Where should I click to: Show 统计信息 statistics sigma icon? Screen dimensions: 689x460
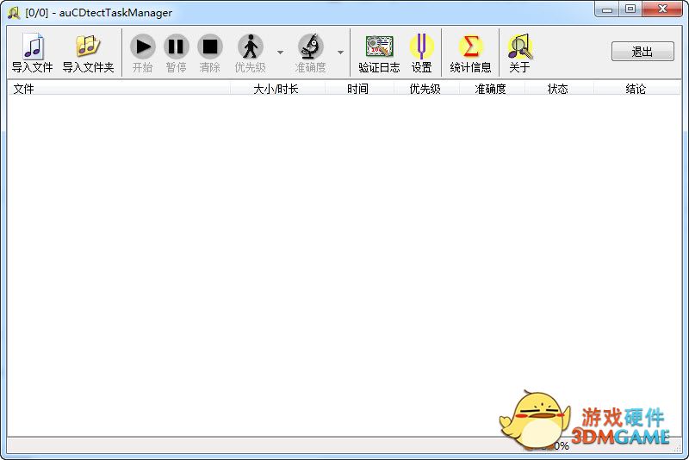click(470, 47)
